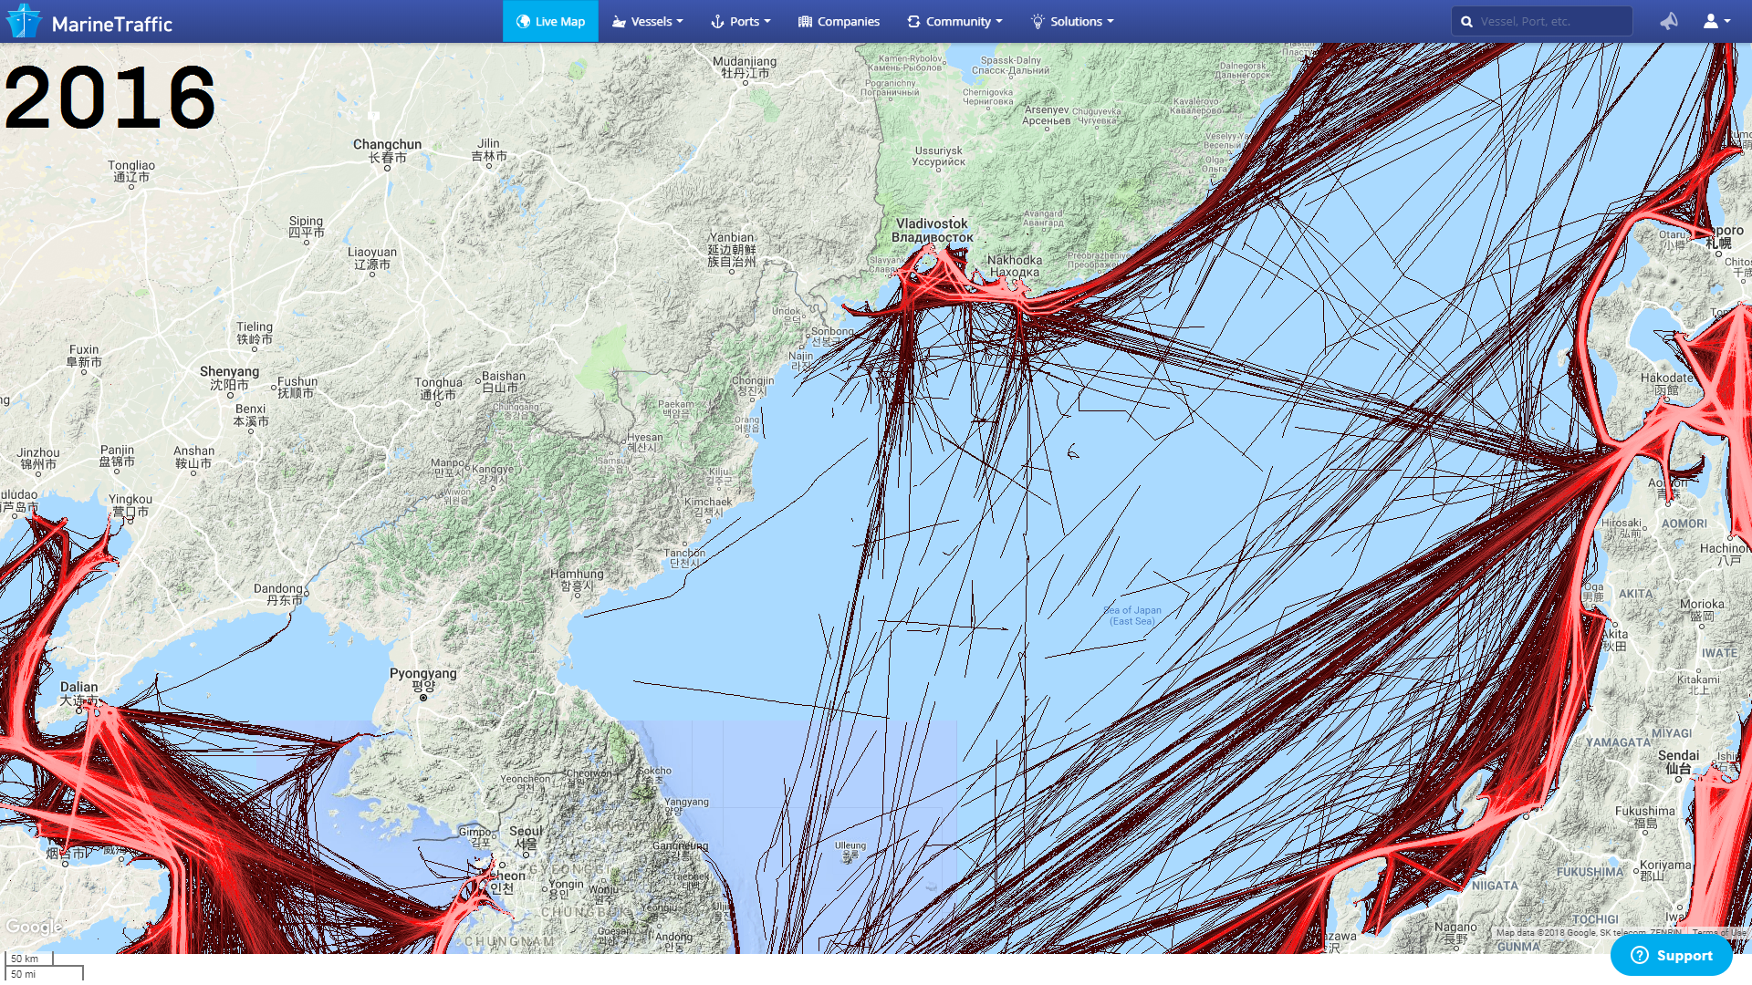Screen dimensions: 1752x985
Task: Click the Mudanjiang city label
Action: (x=745, y=67)
